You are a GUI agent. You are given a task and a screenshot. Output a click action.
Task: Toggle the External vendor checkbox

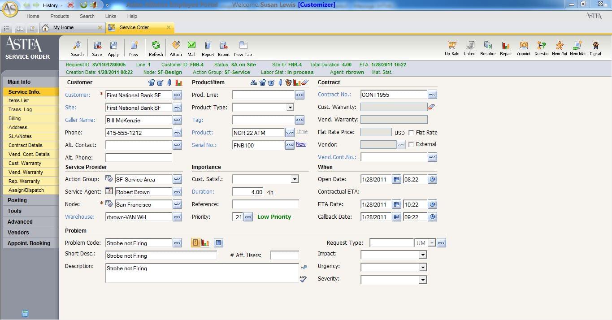[411, 144]
